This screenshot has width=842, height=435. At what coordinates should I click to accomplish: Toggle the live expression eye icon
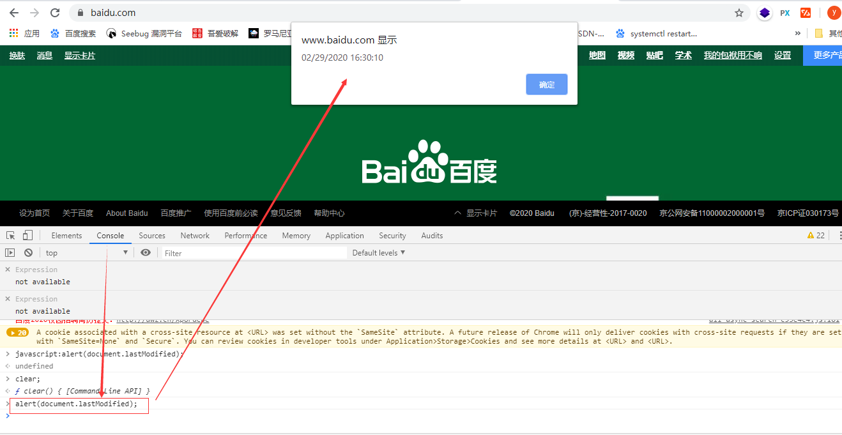tap(146, 253)
